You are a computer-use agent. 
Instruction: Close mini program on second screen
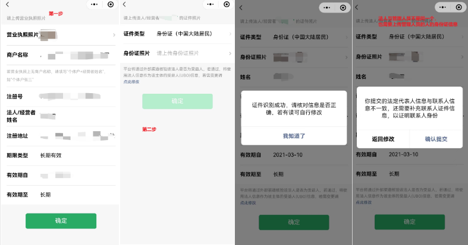227,5
